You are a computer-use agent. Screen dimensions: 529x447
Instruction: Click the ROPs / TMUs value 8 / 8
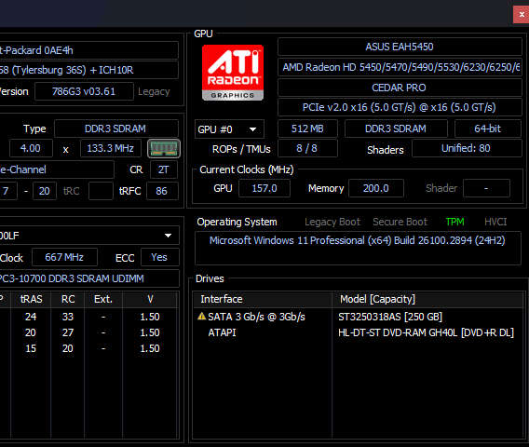tap(307, 148)
